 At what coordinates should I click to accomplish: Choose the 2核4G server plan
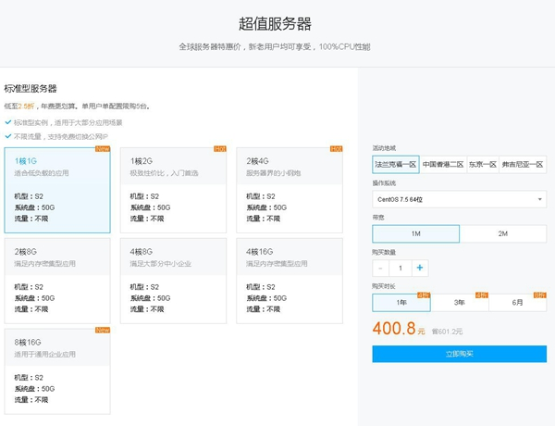click(x=289, y=188)
